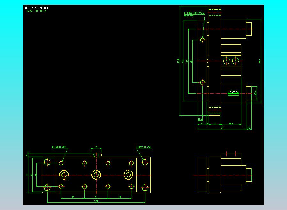The image size is (287, 210).
Task: Click the 8-M8X1.25P thread callout label
Action: click(x=59, y=147)
